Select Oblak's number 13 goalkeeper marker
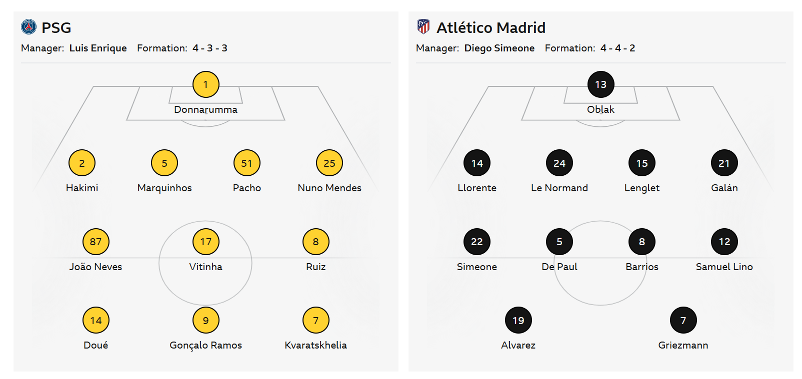Viewport: 802px width, 379px height. [600, 84]
